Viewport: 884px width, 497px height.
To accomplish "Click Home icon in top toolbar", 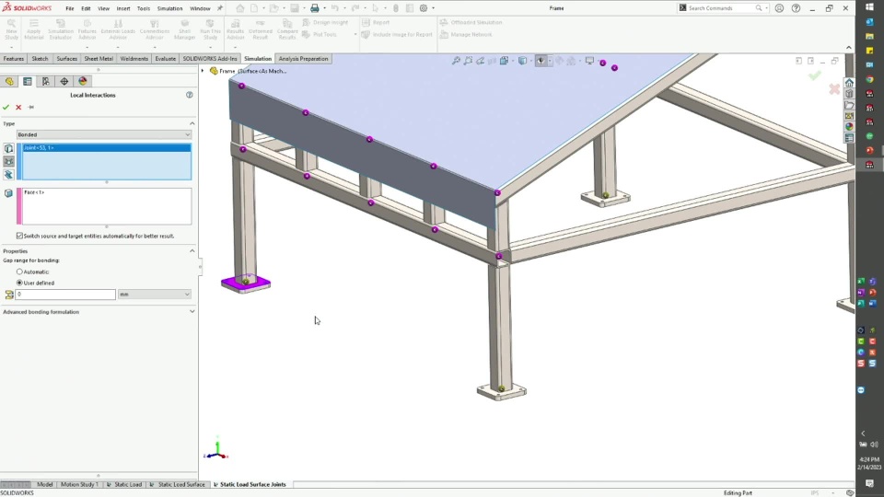I will 240,8.
